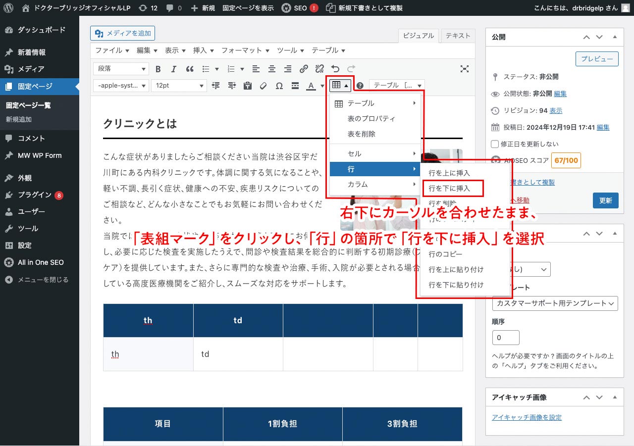634x446 pixels.
Task: Click アイキャッチ画像を設定 link
Action: [527, 417]
